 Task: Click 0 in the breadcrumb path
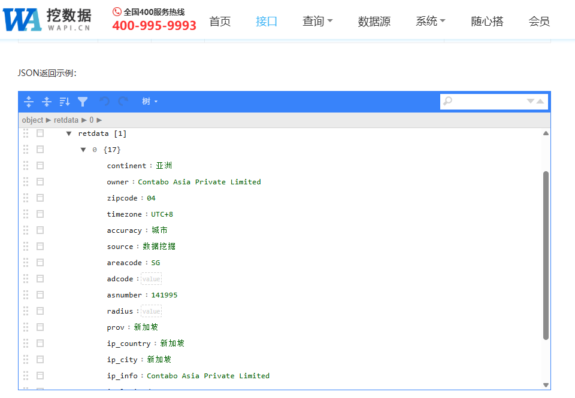[x=91, y=120]
